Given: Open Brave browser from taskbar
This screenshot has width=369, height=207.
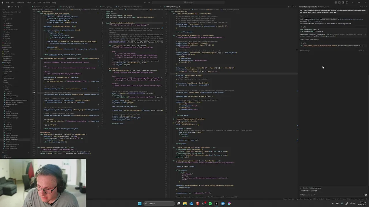Looking at the screenshot, I should (x=197, y=204).
